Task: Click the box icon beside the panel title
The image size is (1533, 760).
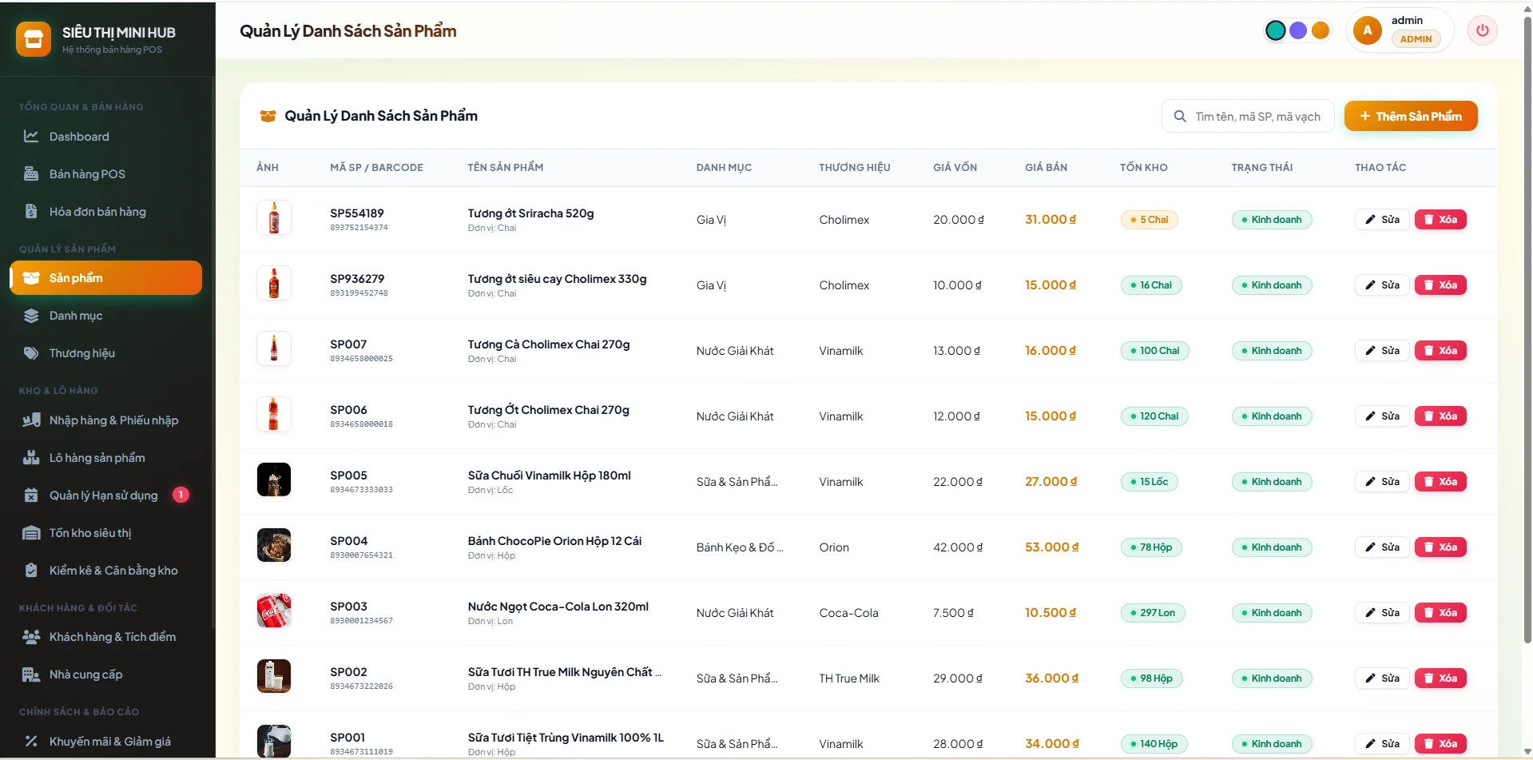Action: pyautogui.click(x=268, y=117)
